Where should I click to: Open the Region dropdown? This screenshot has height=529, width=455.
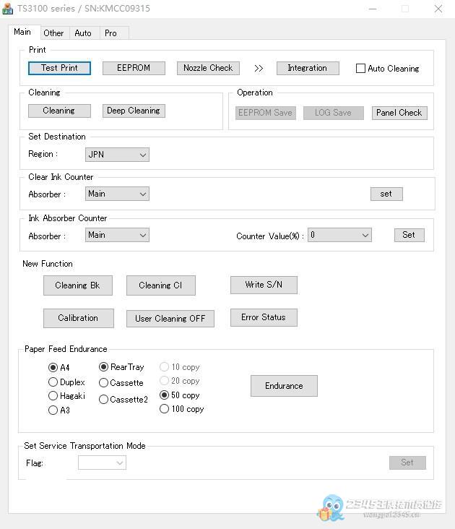coord(117,155)
